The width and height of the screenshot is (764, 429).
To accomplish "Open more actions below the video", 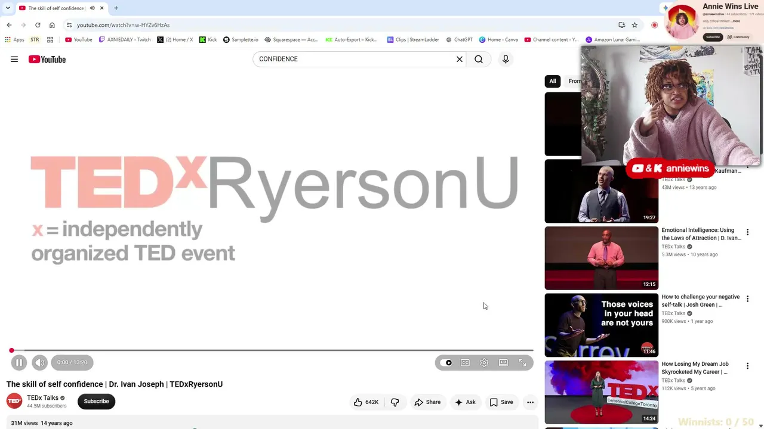I will [530, 402].
